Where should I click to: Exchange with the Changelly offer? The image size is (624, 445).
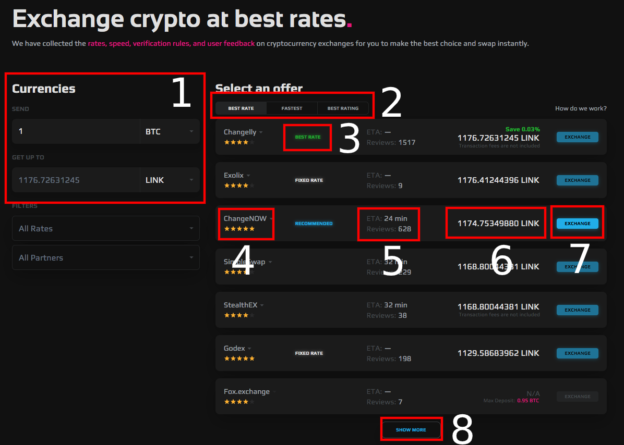coord(577,137)
